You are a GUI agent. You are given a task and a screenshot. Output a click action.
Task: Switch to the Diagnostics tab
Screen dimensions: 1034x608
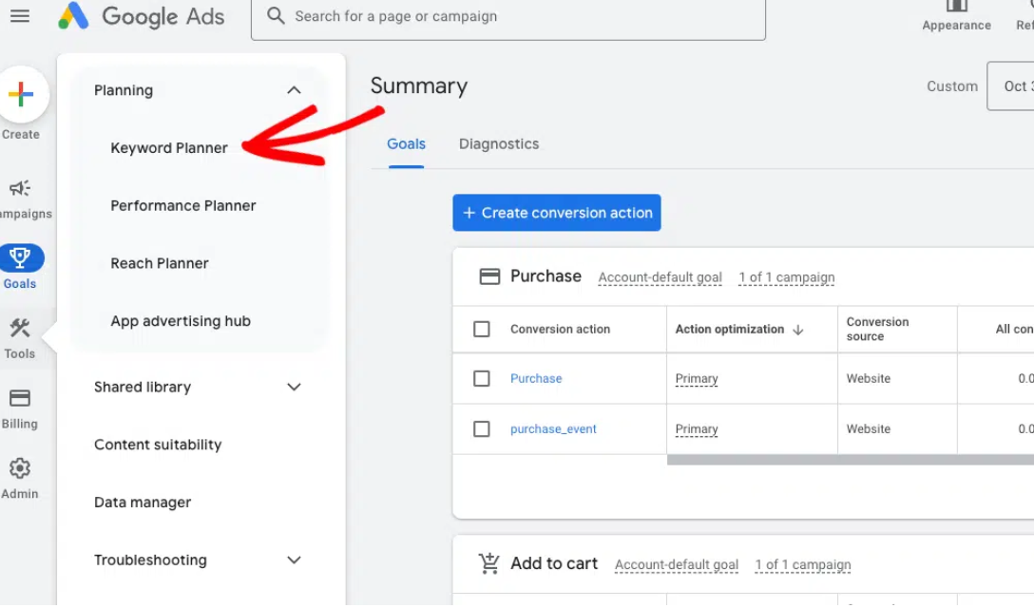pos(499,143)
